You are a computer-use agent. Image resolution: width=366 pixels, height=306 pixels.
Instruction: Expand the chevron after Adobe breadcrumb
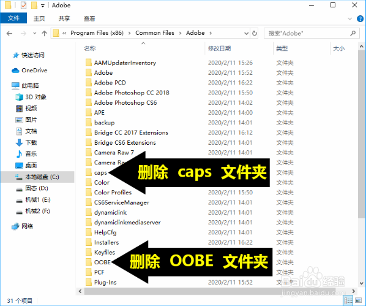coord(211,33)
